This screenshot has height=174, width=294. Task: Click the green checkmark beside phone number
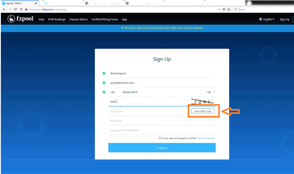(104, 92)
